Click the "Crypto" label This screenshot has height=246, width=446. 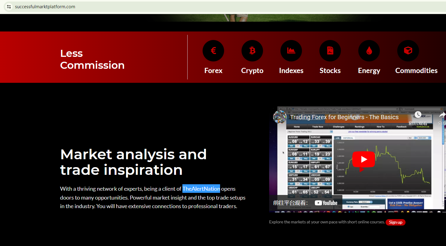pos(252,71)
